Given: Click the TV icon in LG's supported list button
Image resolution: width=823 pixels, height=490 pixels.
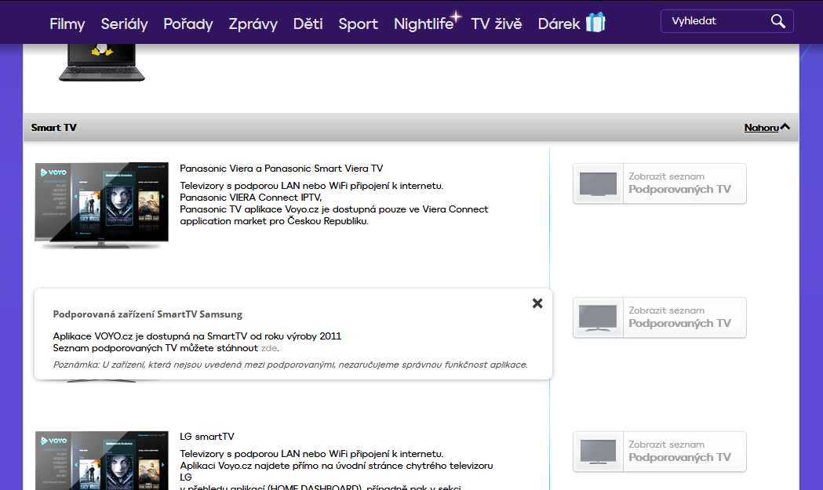Looking at the screenshot, I should [x=598, y=452].
